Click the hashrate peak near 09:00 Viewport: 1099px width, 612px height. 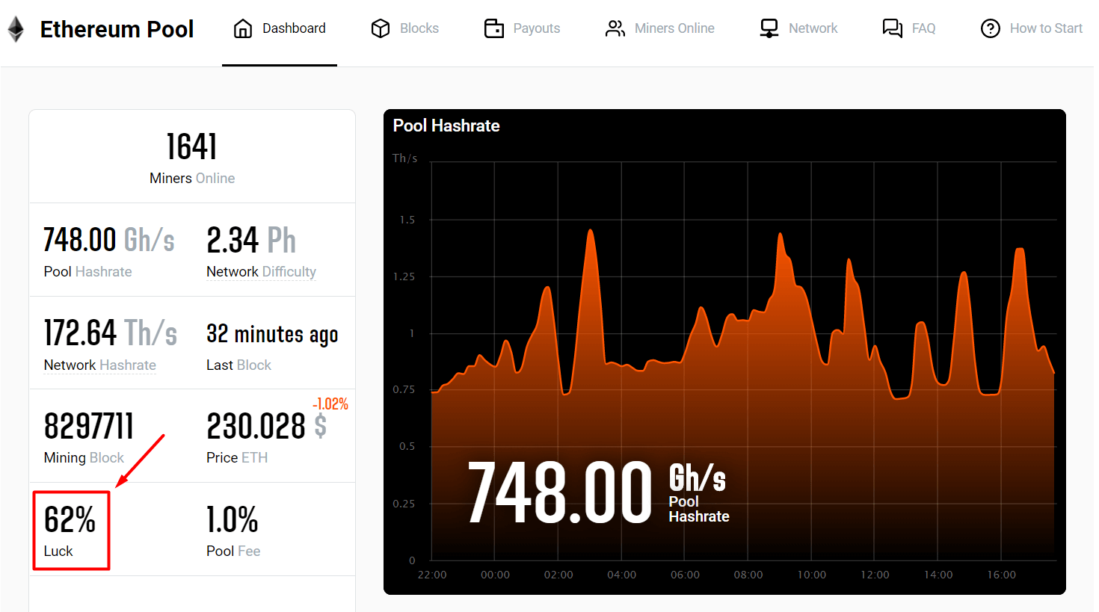781,235
